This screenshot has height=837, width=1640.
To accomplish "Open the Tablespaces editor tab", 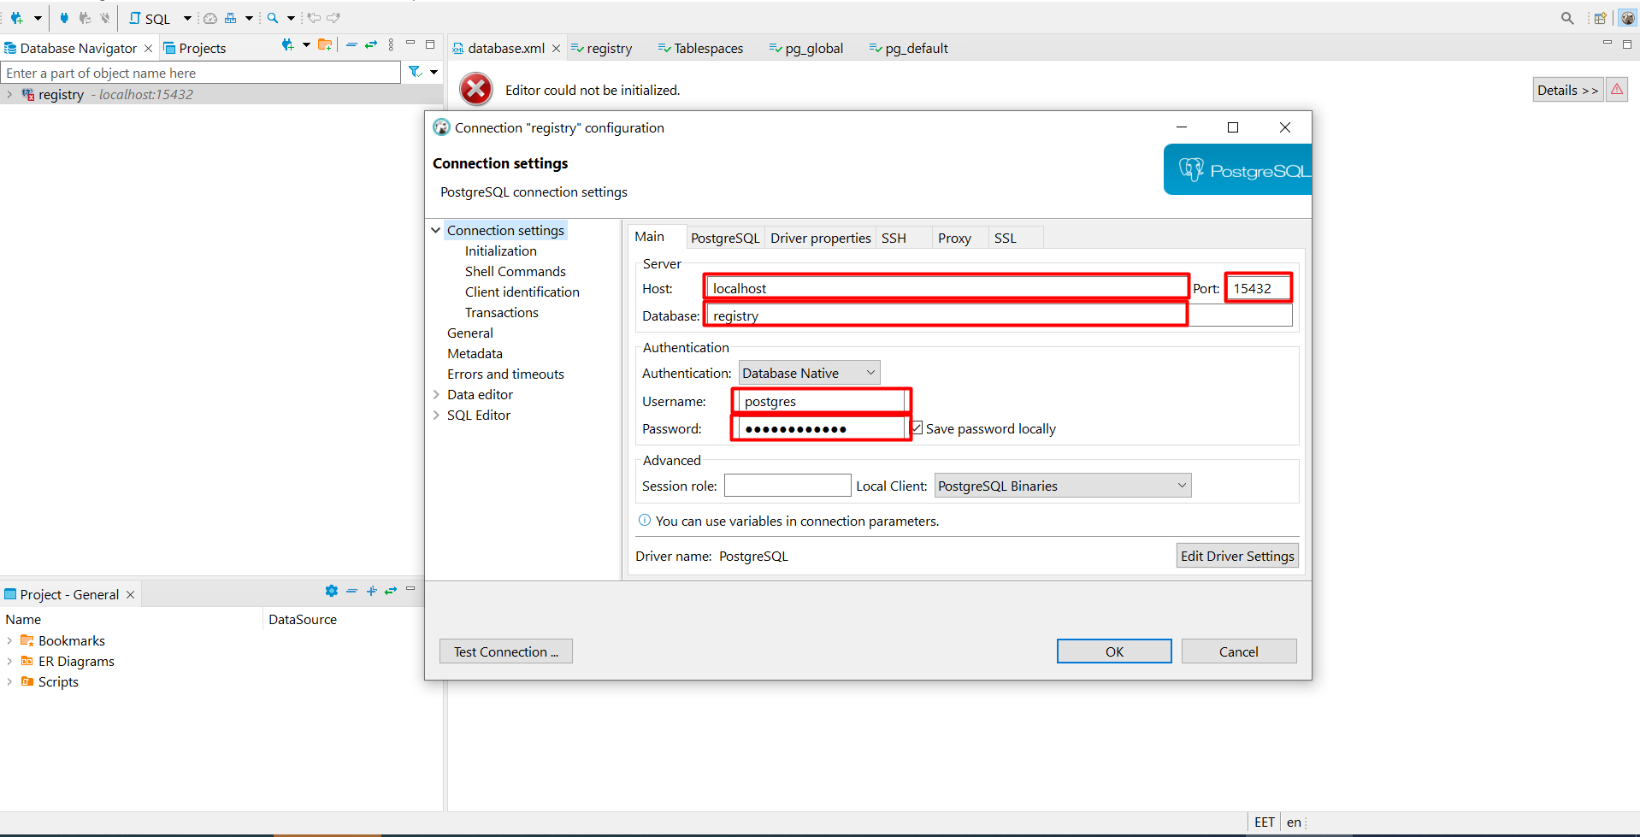I will click(700, 48).
